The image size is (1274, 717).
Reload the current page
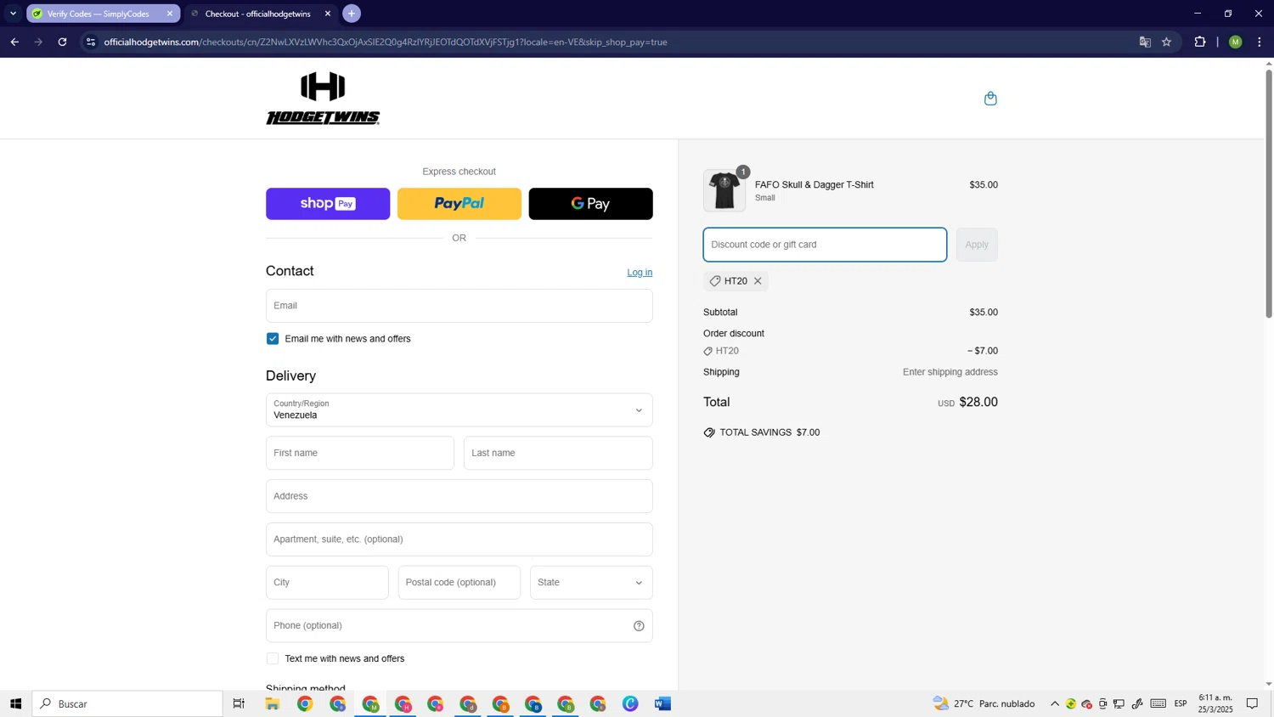pyautogui.click(x=62, y=42)
